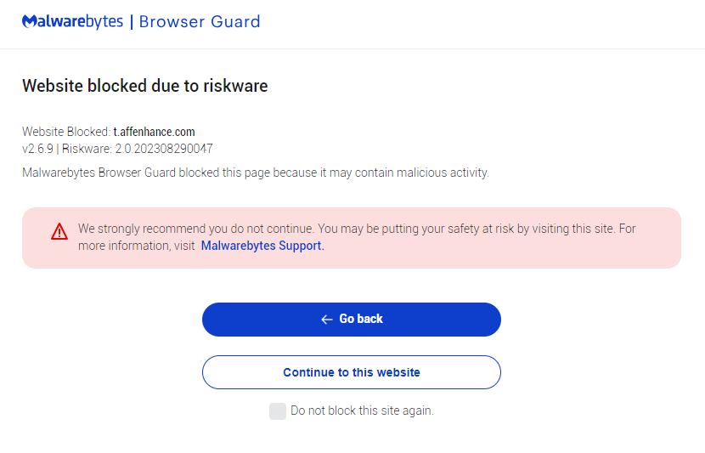Choose Continue to this website
Viewport: 705px width, 453px height.
(352, 372)
